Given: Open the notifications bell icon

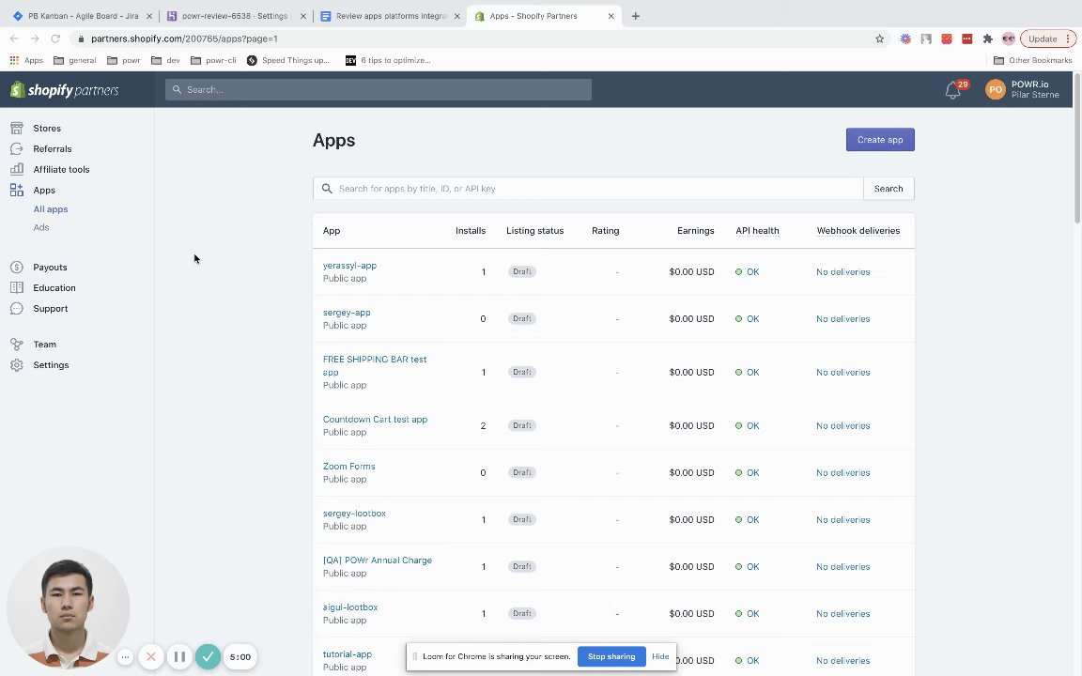Looking at the screenshot, I should pos(953,90).
